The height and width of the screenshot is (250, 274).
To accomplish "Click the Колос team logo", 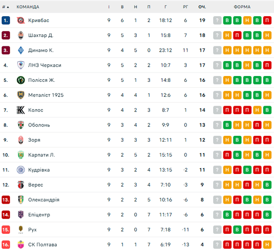I will (20, 110).
